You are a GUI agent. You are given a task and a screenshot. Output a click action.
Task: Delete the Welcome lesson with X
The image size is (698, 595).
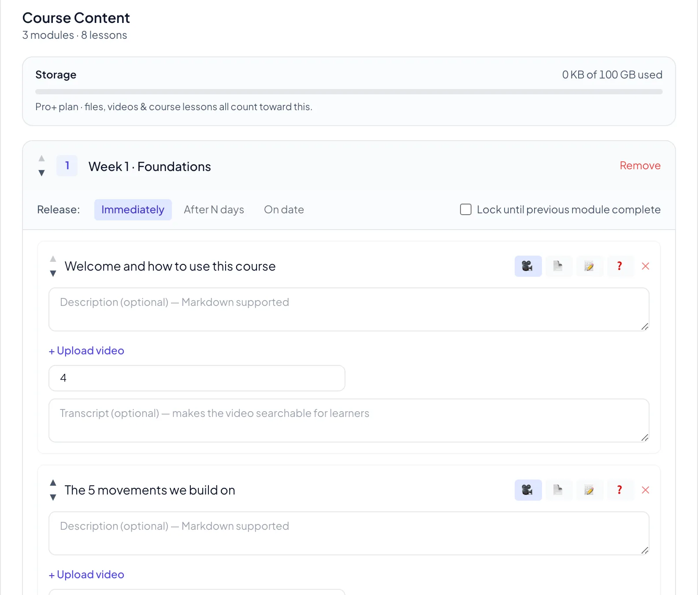[x=646, y=266]
